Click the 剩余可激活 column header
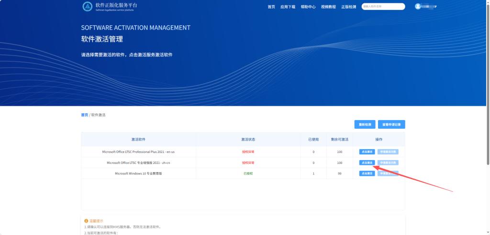The image size is (490, 235). click(x=340, y=140)
